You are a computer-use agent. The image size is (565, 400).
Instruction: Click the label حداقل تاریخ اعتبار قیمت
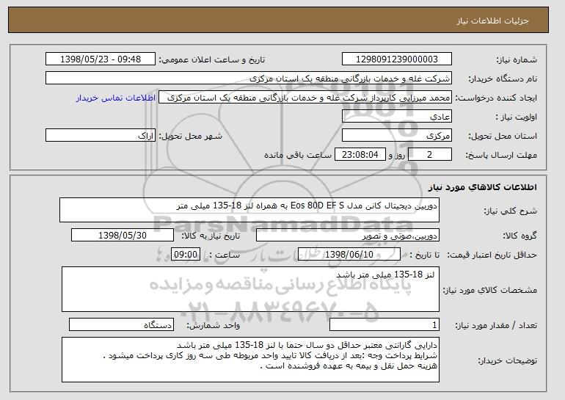[492, 255]
